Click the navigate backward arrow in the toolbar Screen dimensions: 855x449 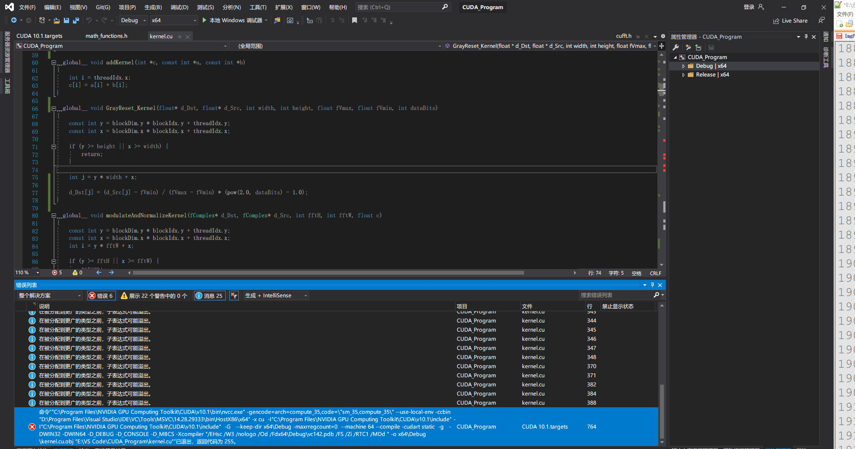coord(14,20)
